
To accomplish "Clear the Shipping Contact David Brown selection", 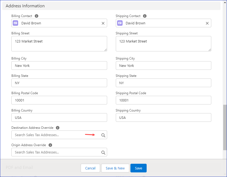I will [x=207, y=23].
